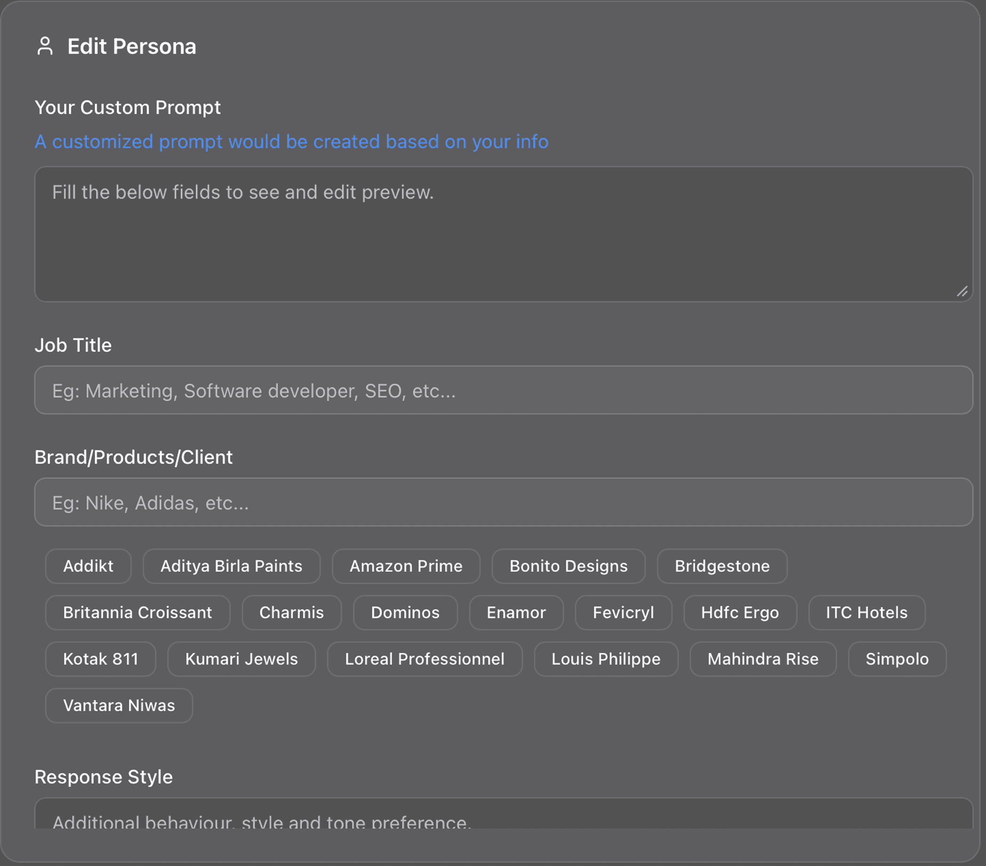Click the custom prompt preview textarea

point(503,234)
